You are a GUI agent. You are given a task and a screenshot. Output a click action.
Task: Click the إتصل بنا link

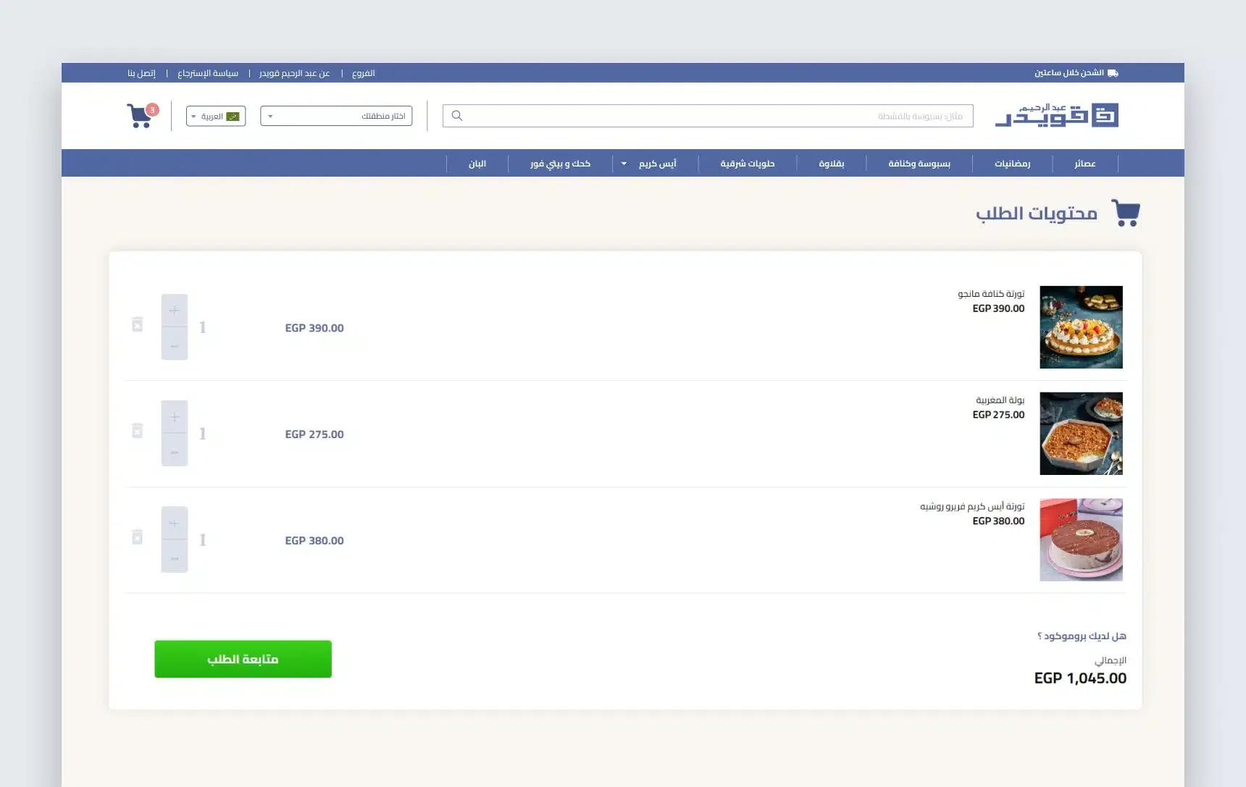(x=141, y=73)
